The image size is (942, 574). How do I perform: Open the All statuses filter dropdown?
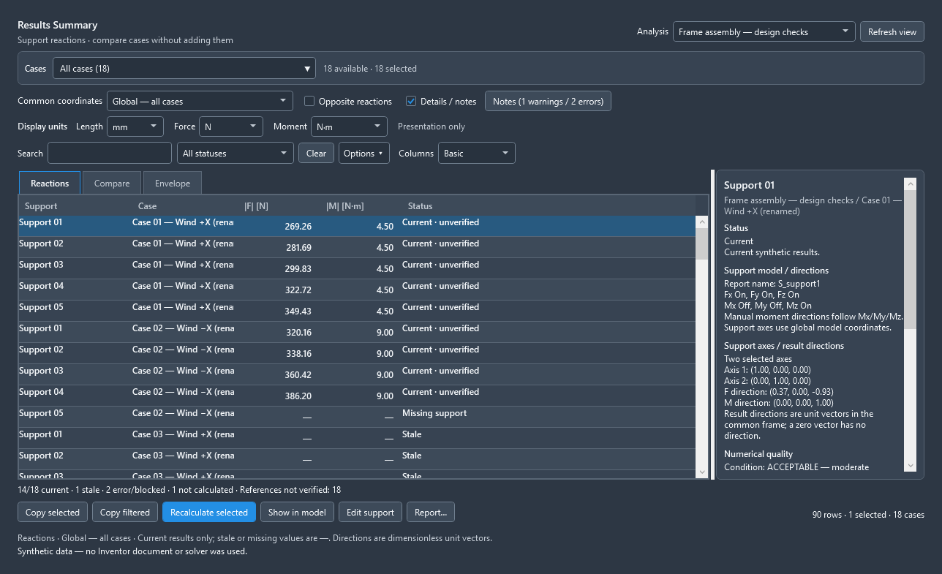click(235, 153)
